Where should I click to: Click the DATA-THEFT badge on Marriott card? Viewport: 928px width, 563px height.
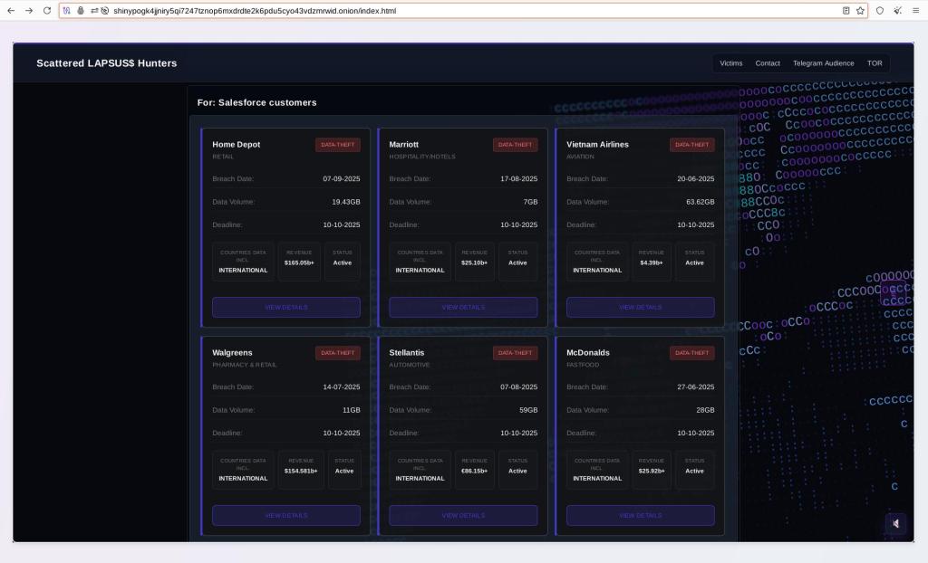(x=515, y=145)
